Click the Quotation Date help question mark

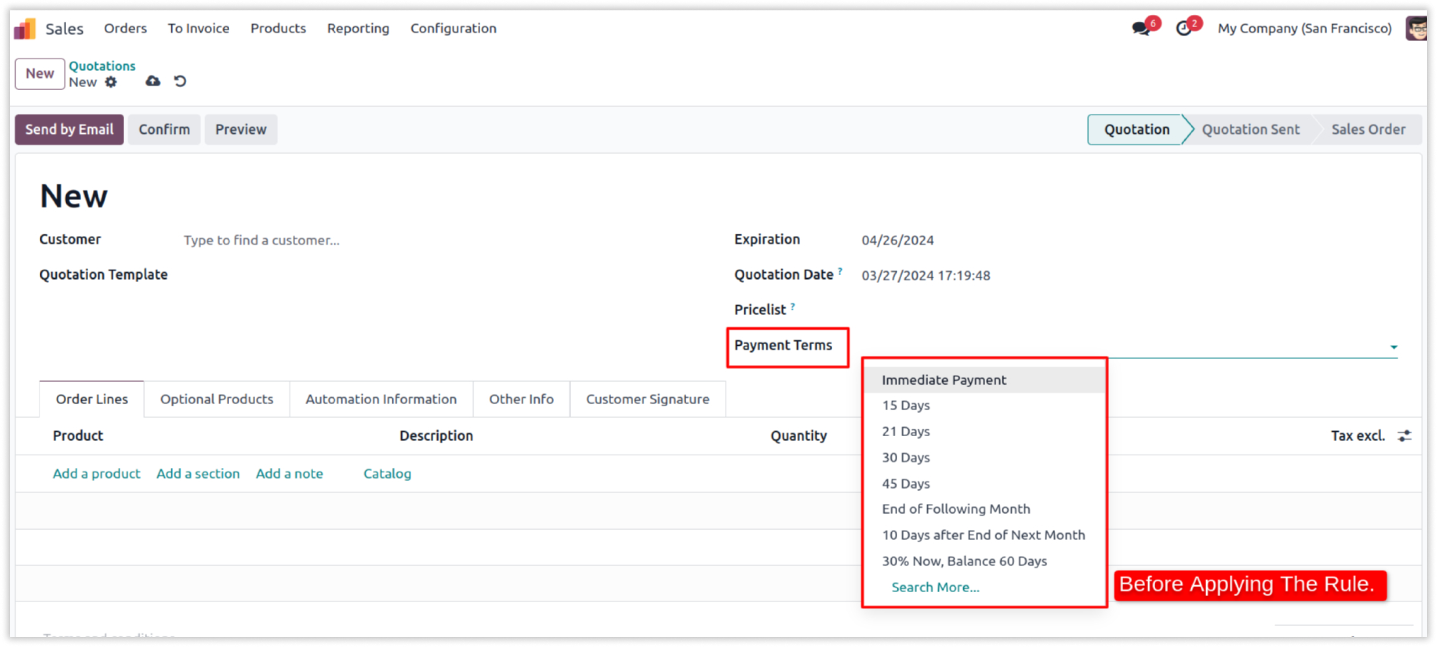pos(840,271)
